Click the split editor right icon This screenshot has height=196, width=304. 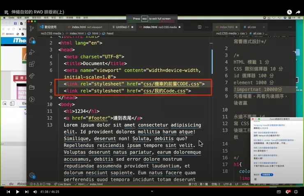(200, 27)
